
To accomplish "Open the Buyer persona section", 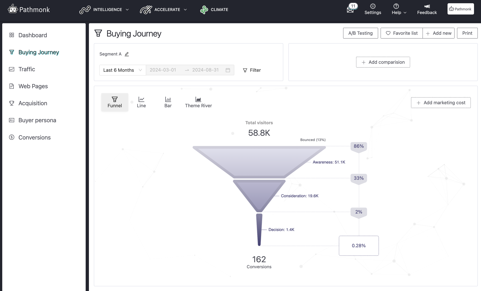I will coord(37,120).
